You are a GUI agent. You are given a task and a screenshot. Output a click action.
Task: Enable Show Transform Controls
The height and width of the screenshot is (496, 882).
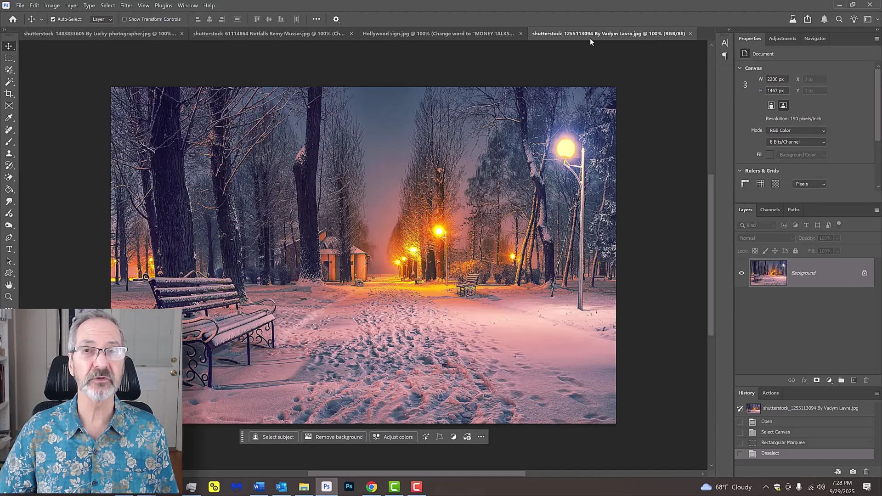(x=124, y=19)
